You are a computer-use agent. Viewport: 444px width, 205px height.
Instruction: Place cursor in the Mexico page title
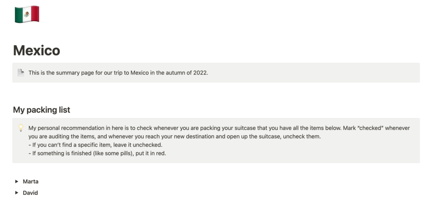[x=37, y=50]
